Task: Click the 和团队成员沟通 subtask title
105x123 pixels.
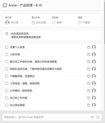Action: pos(36,69)
